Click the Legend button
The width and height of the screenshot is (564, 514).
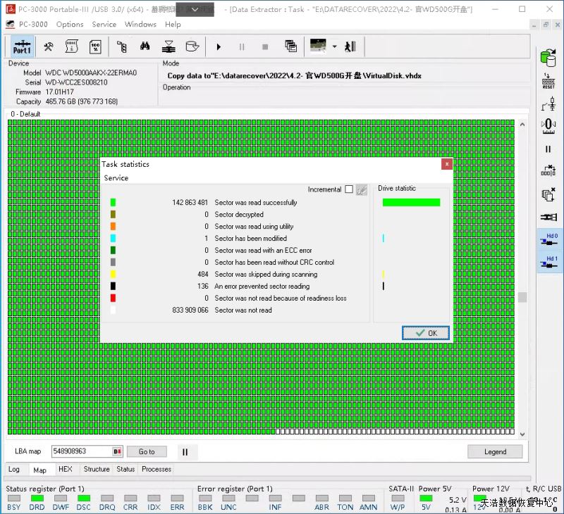click(495, 452)
